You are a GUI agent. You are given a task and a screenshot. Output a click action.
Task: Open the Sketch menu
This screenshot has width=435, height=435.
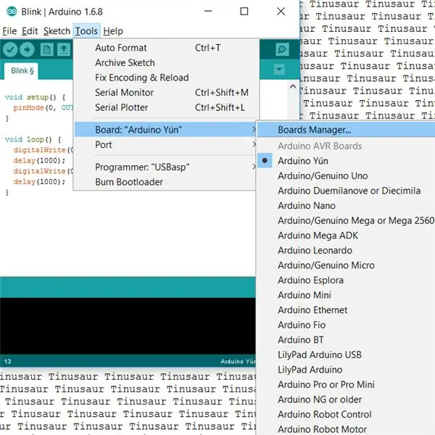[57, 31]
